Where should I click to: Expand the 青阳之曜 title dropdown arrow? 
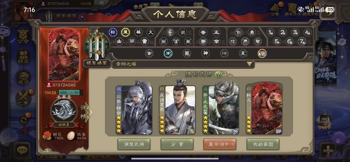(x=250, y=64)
